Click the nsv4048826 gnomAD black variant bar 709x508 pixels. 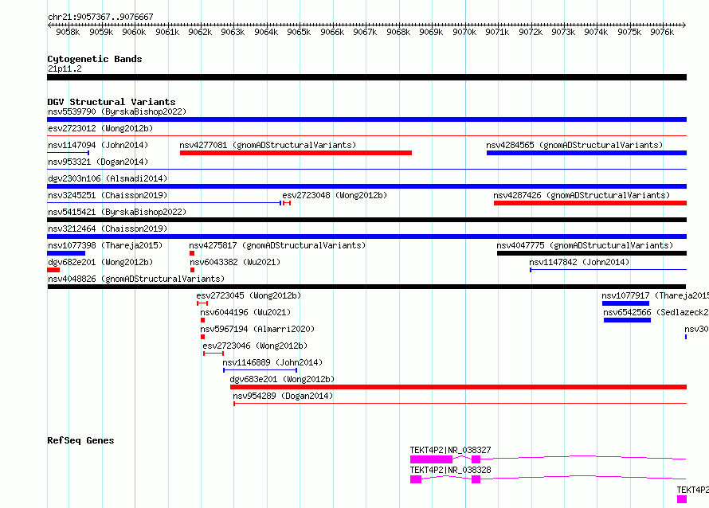(x=366, y=287)
